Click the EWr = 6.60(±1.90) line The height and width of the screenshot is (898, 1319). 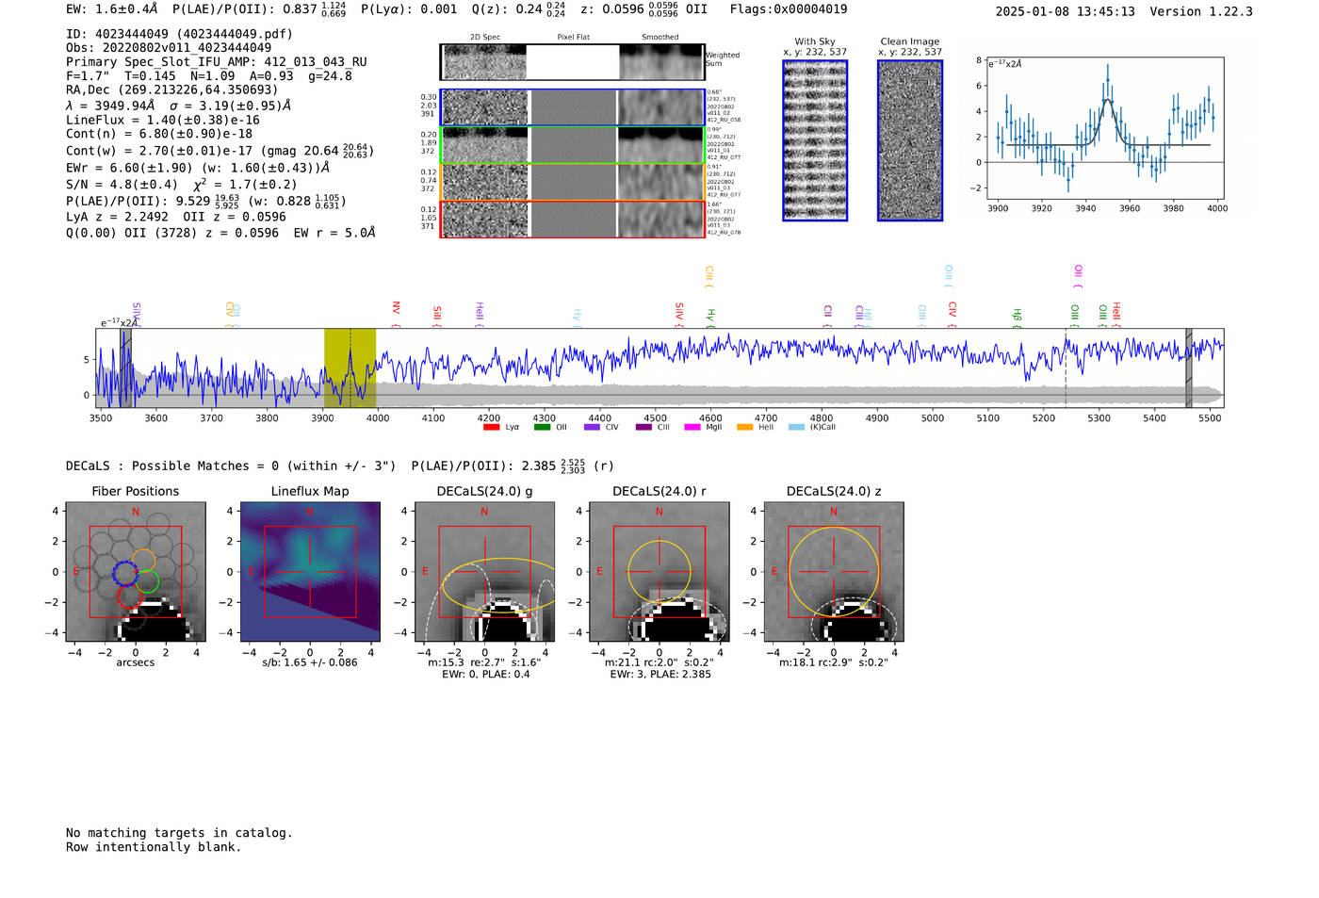[198, 168]
